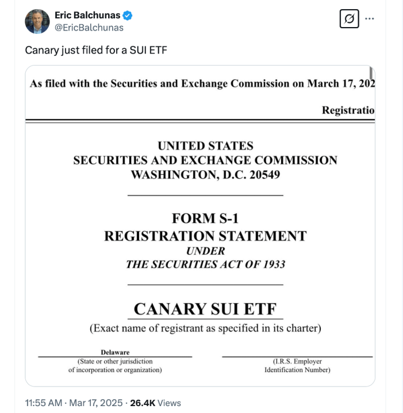
Task: Click 'Exact name of registrant' caption
Action: pos(205,328)
